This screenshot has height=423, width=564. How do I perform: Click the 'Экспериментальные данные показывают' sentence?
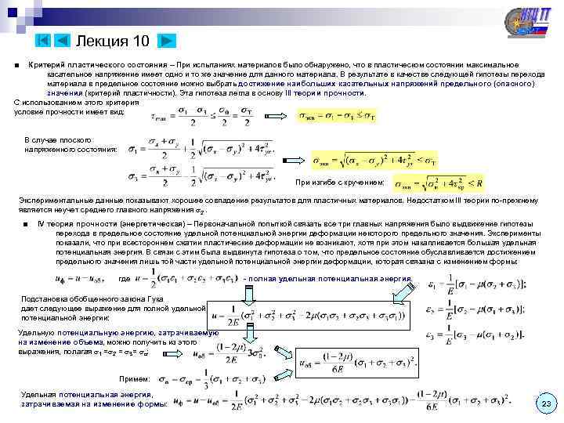[278, 205]
